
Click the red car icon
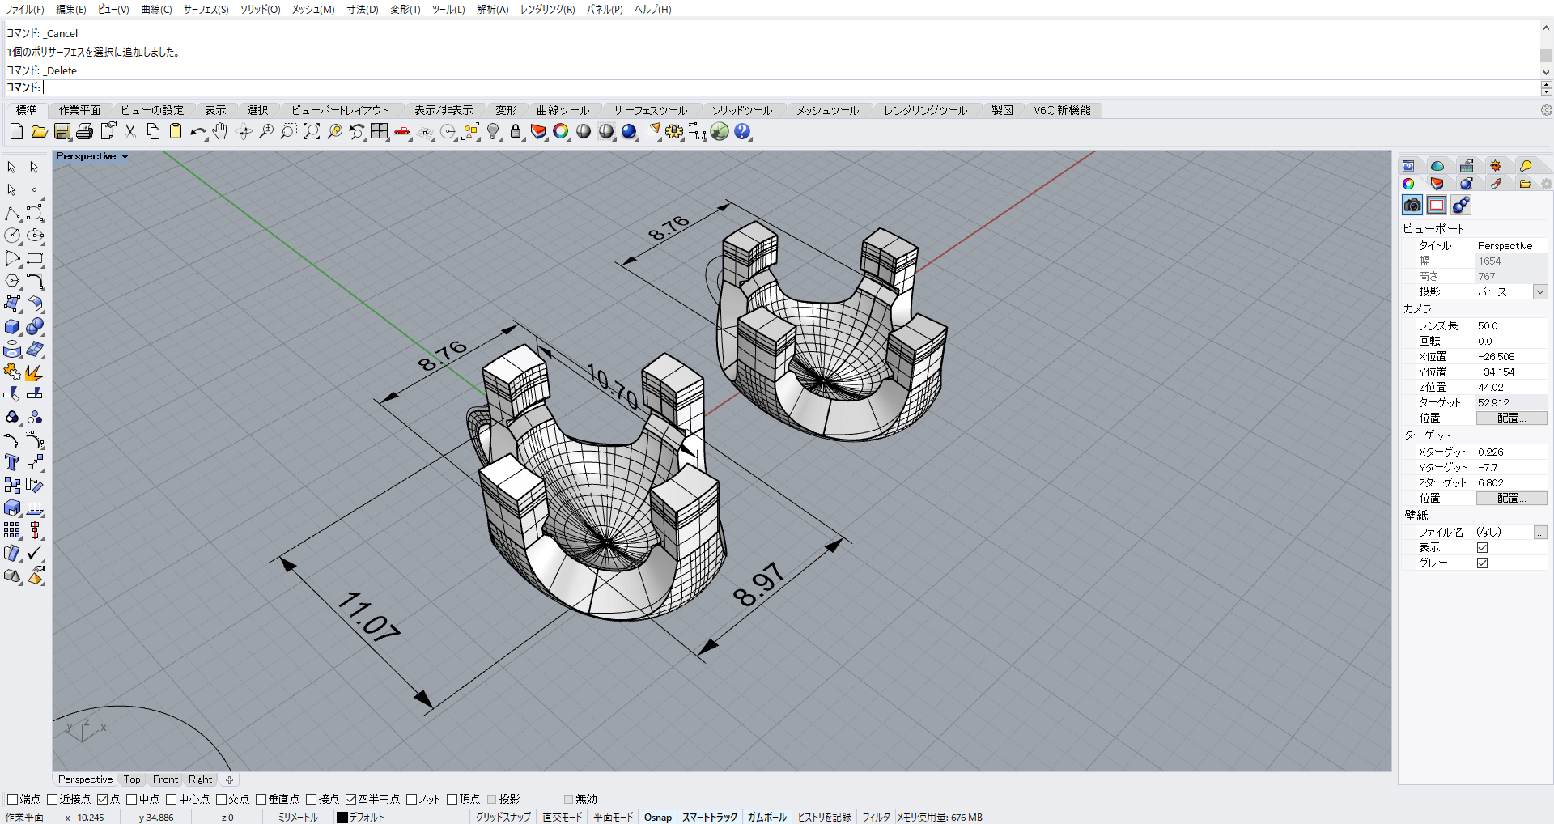[x=402, y=131]
